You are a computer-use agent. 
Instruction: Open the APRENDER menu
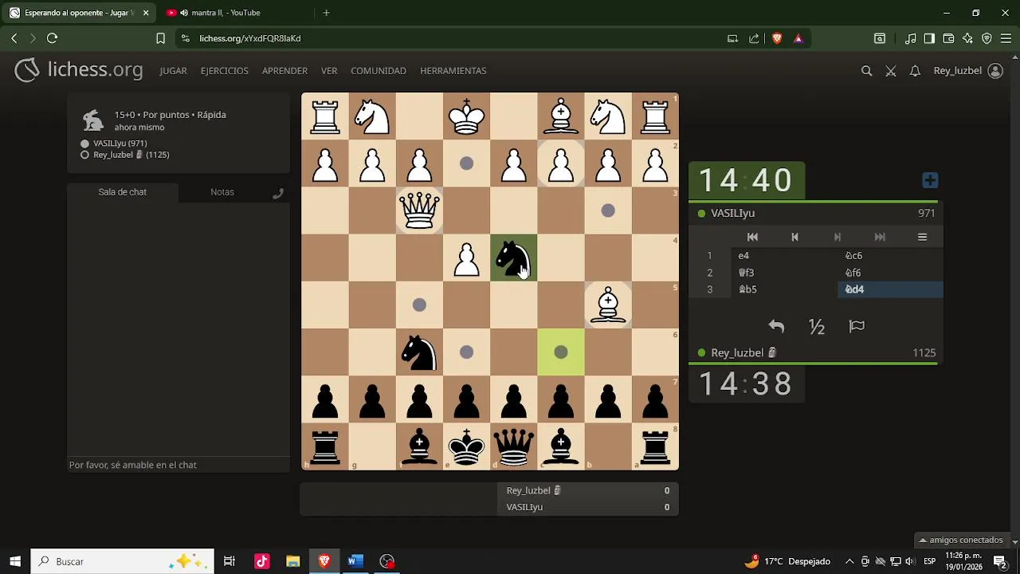click(284, 71)
